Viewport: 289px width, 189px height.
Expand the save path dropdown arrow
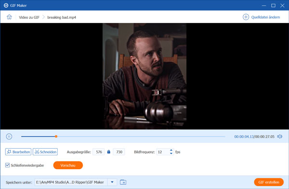point(112,182)
